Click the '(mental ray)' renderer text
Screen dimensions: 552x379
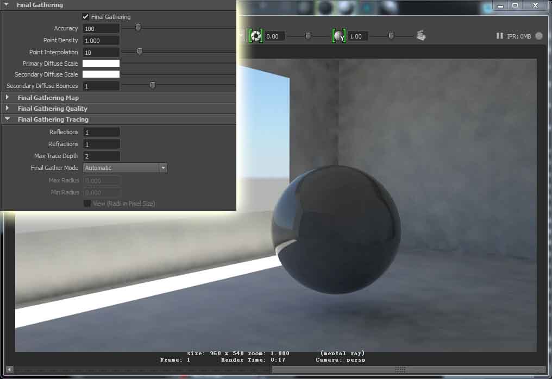[x=342, y=353]
